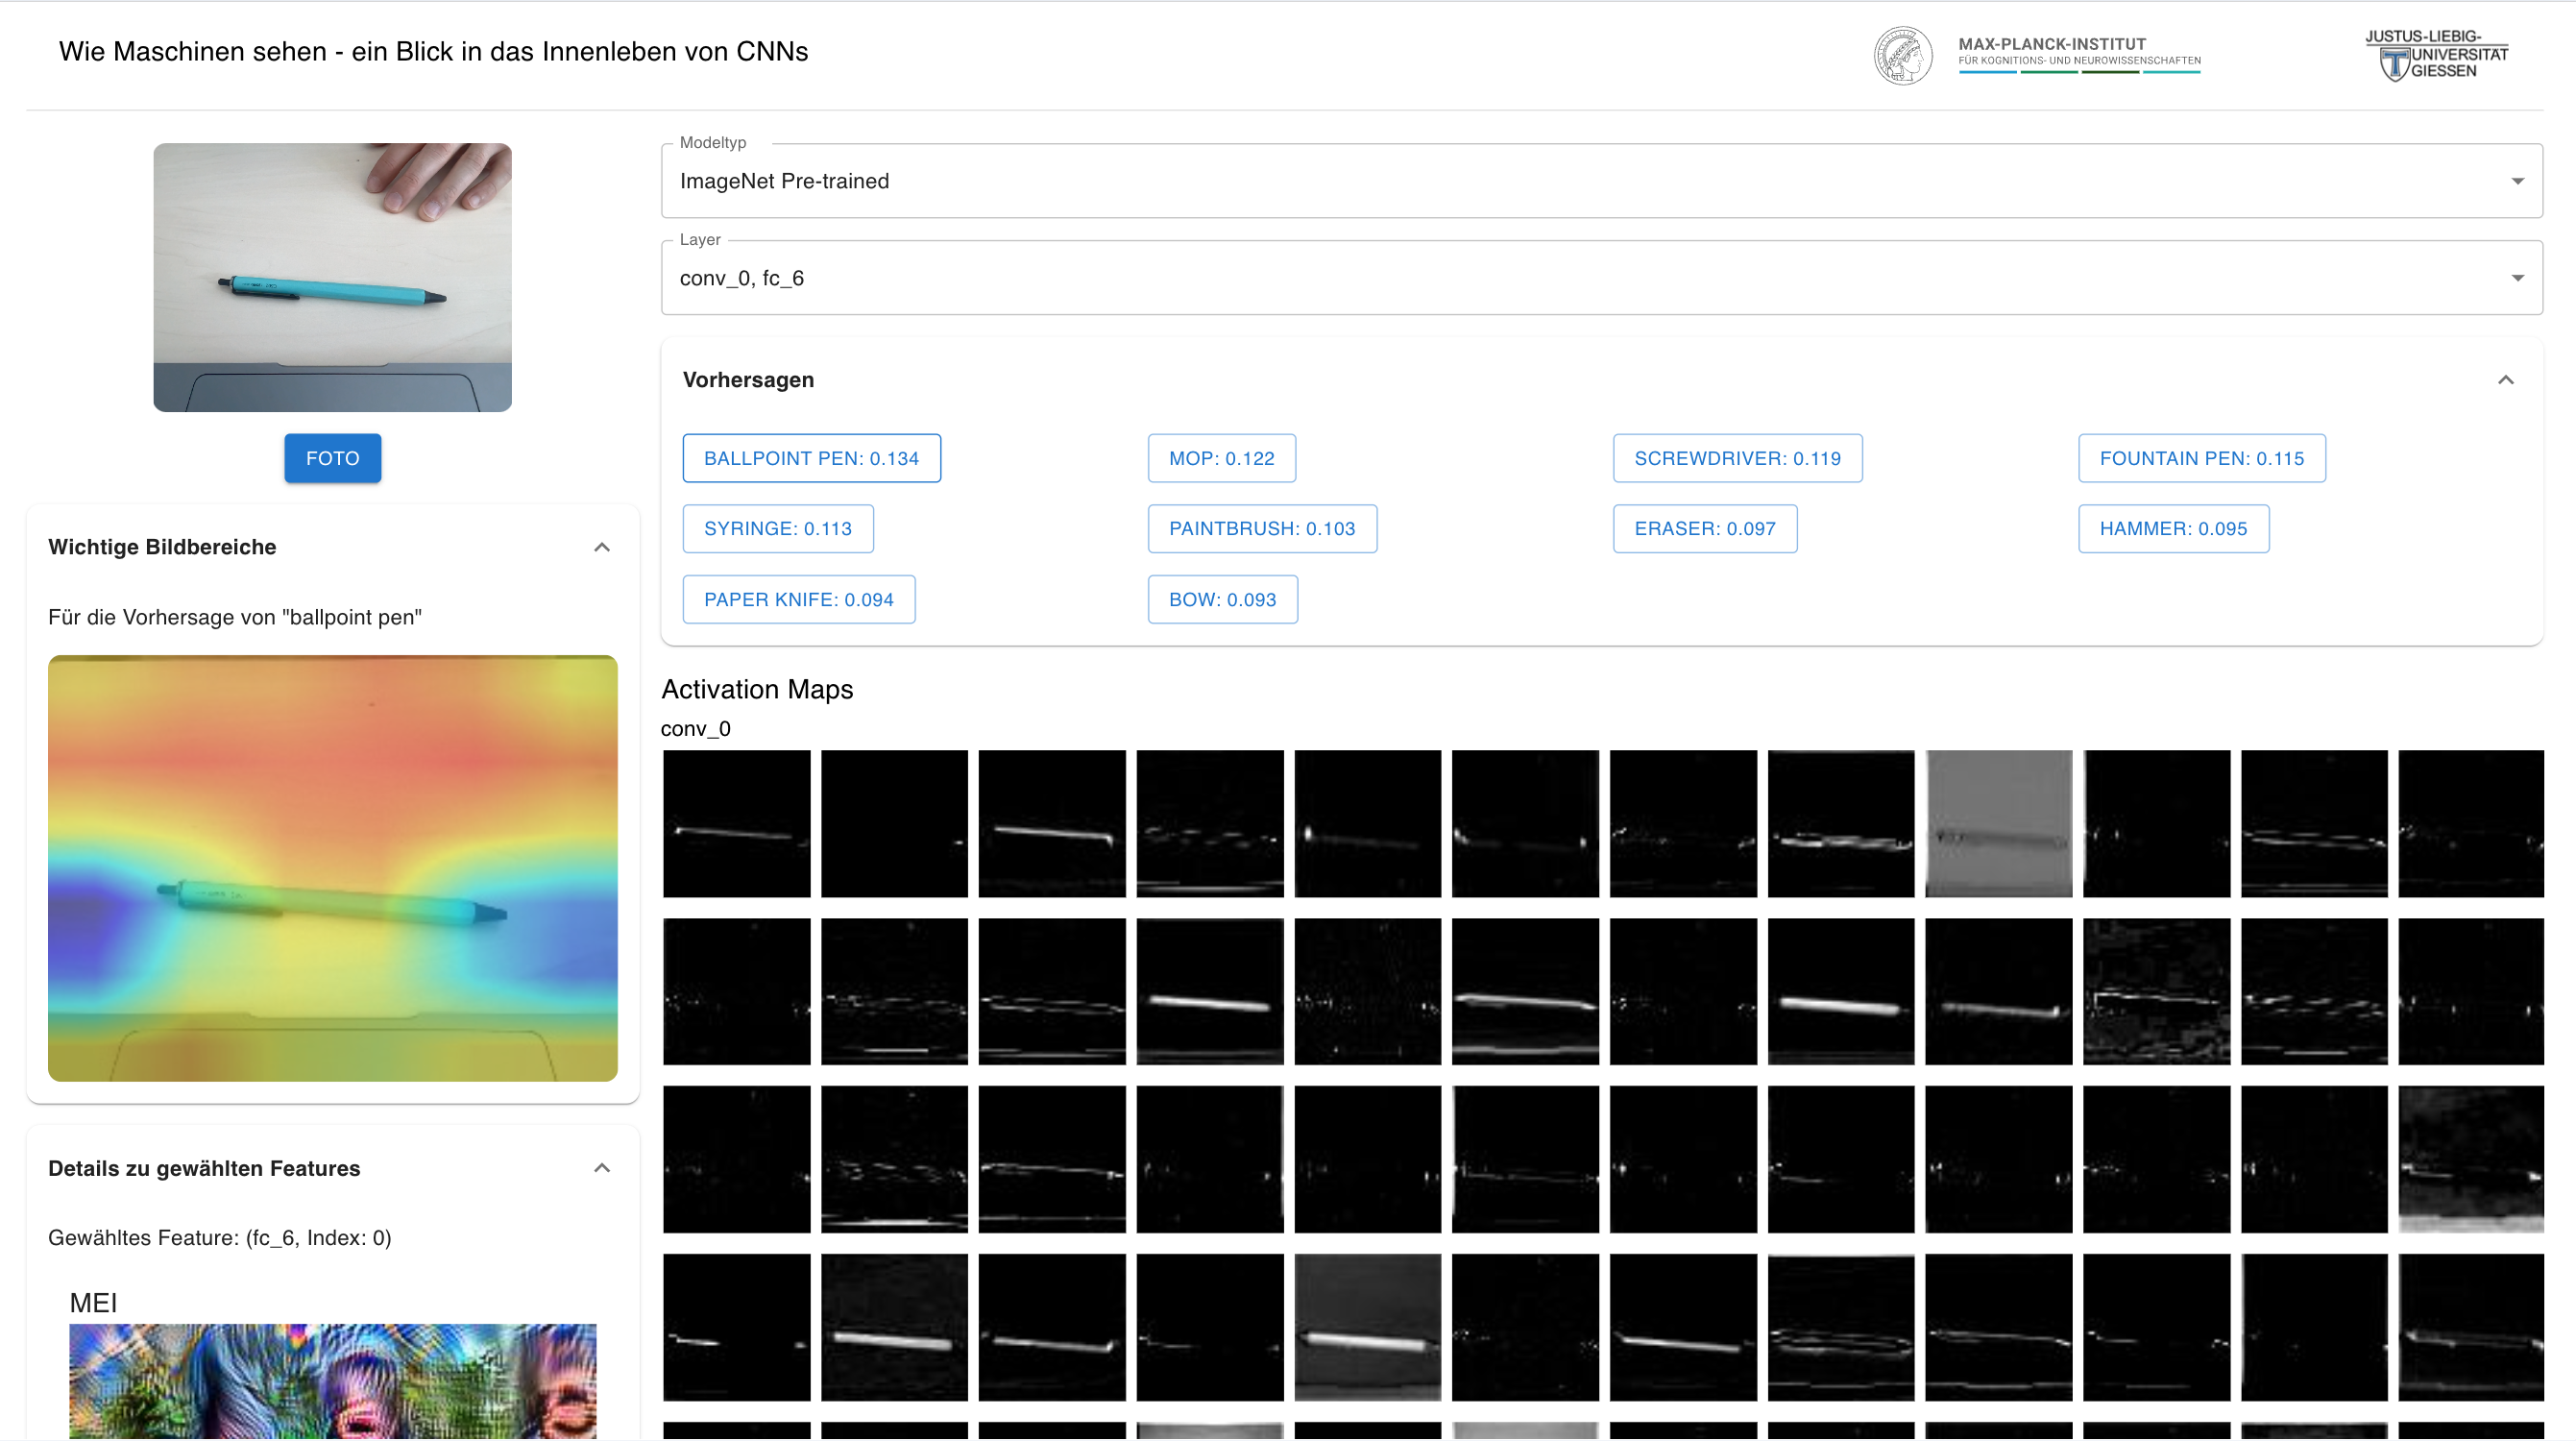
Task: Select the BOW: 0.093 prediction
Action: [x=1223, y=599]
